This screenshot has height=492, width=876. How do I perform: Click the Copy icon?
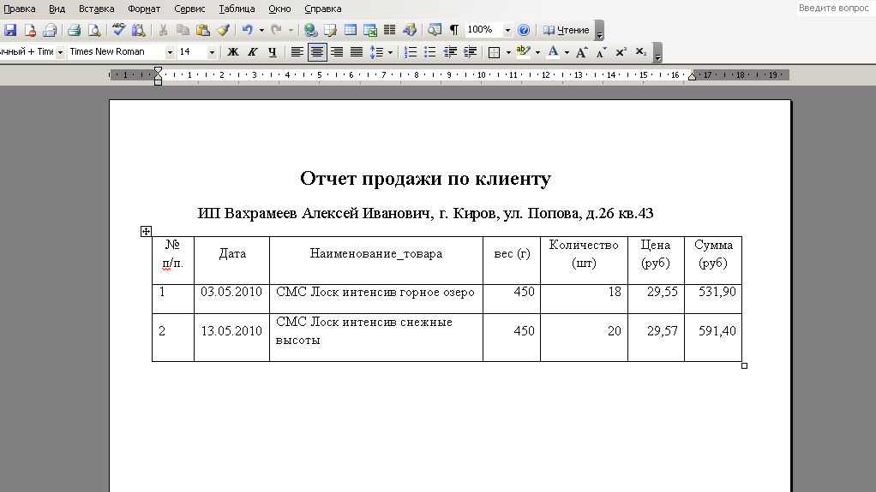[x=183, y=30]
